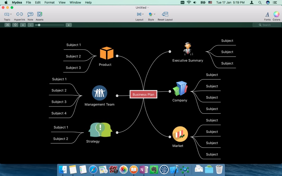Viewport: 282px width, 176px height.
Task: Open the Mydea application menu
Action: point(17,2)
